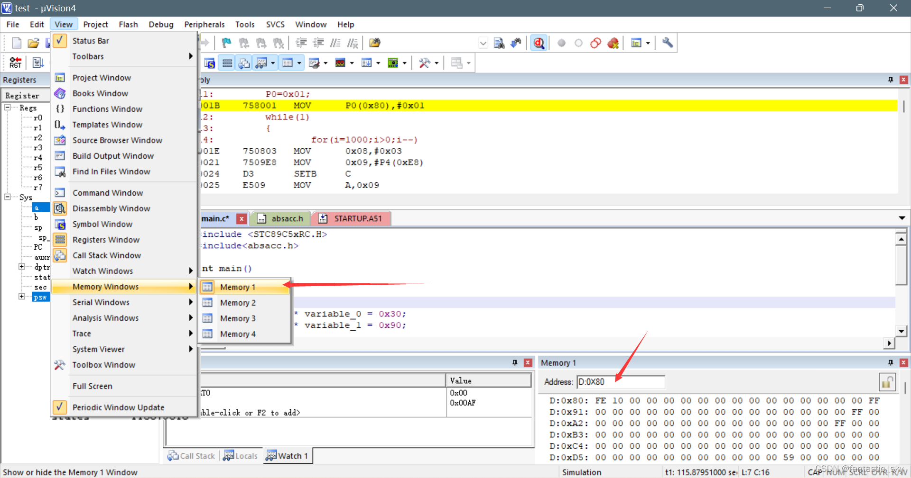Toggle Disassembly Window in View menu

124,208
